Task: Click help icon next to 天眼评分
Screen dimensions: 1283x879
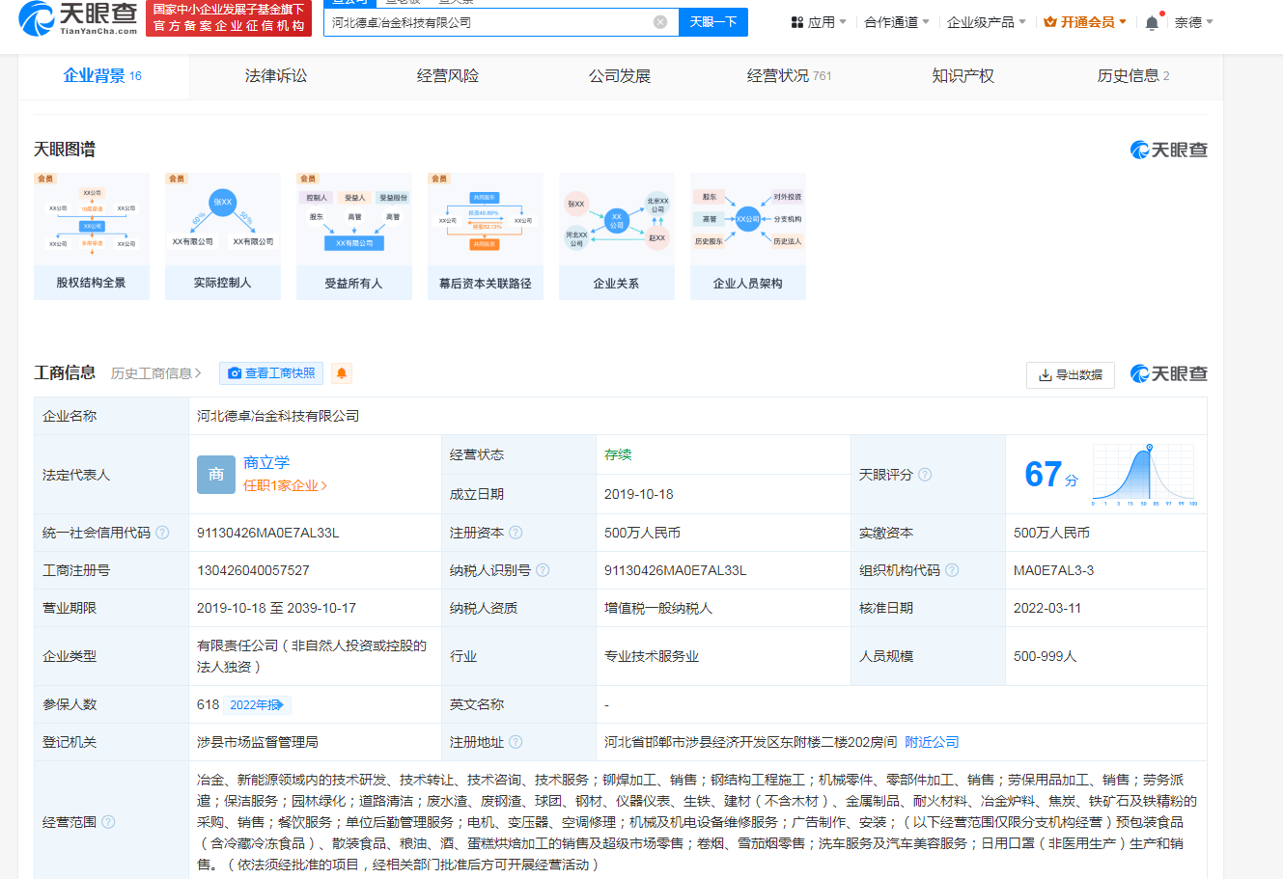Action: tap(925, 475)
